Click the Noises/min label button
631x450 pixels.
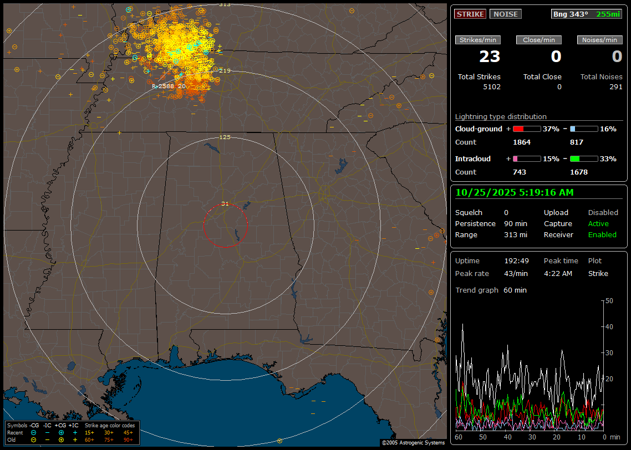coord(599,40)
